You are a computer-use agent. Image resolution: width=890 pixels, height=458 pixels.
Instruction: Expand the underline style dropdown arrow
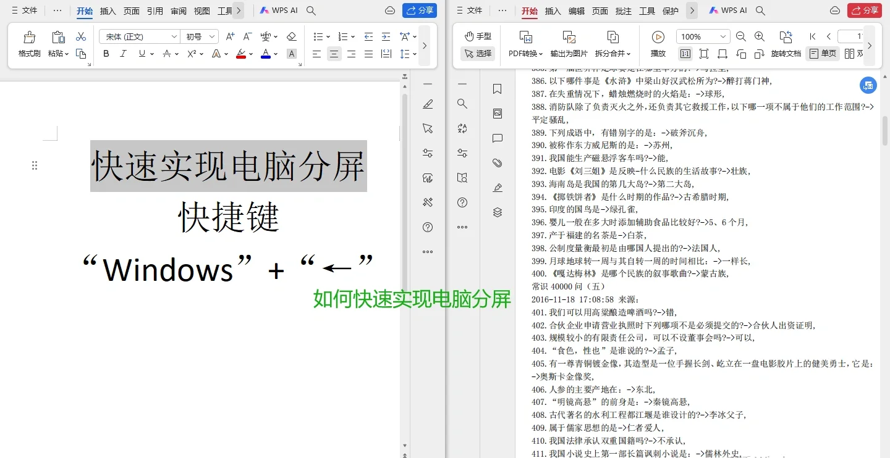151,54
